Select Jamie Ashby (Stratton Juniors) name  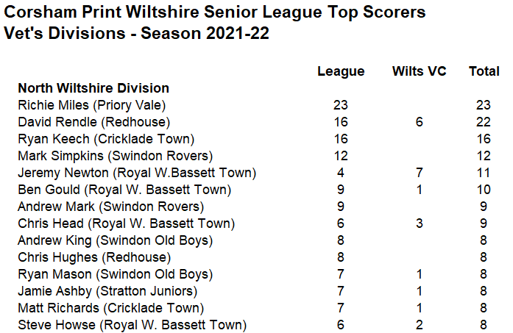[x=107, y=292]
